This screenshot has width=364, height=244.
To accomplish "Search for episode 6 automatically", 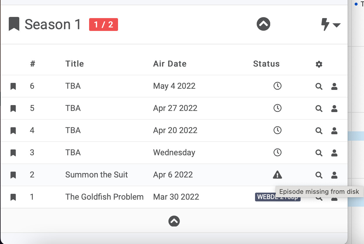I will [x=319, y=86].
